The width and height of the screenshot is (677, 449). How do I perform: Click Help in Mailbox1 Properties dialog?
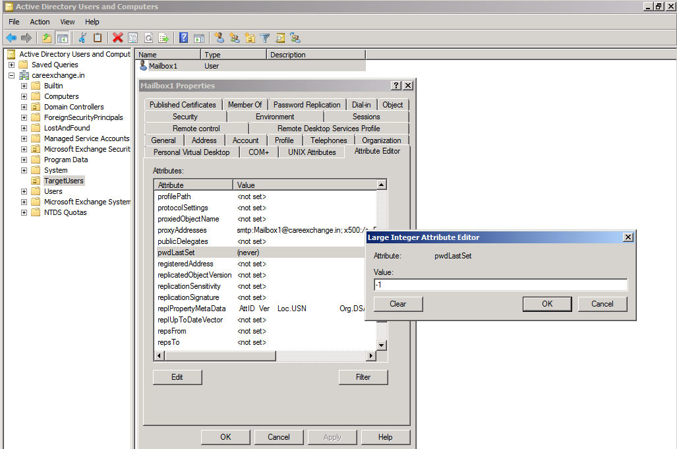pos(385,437)
